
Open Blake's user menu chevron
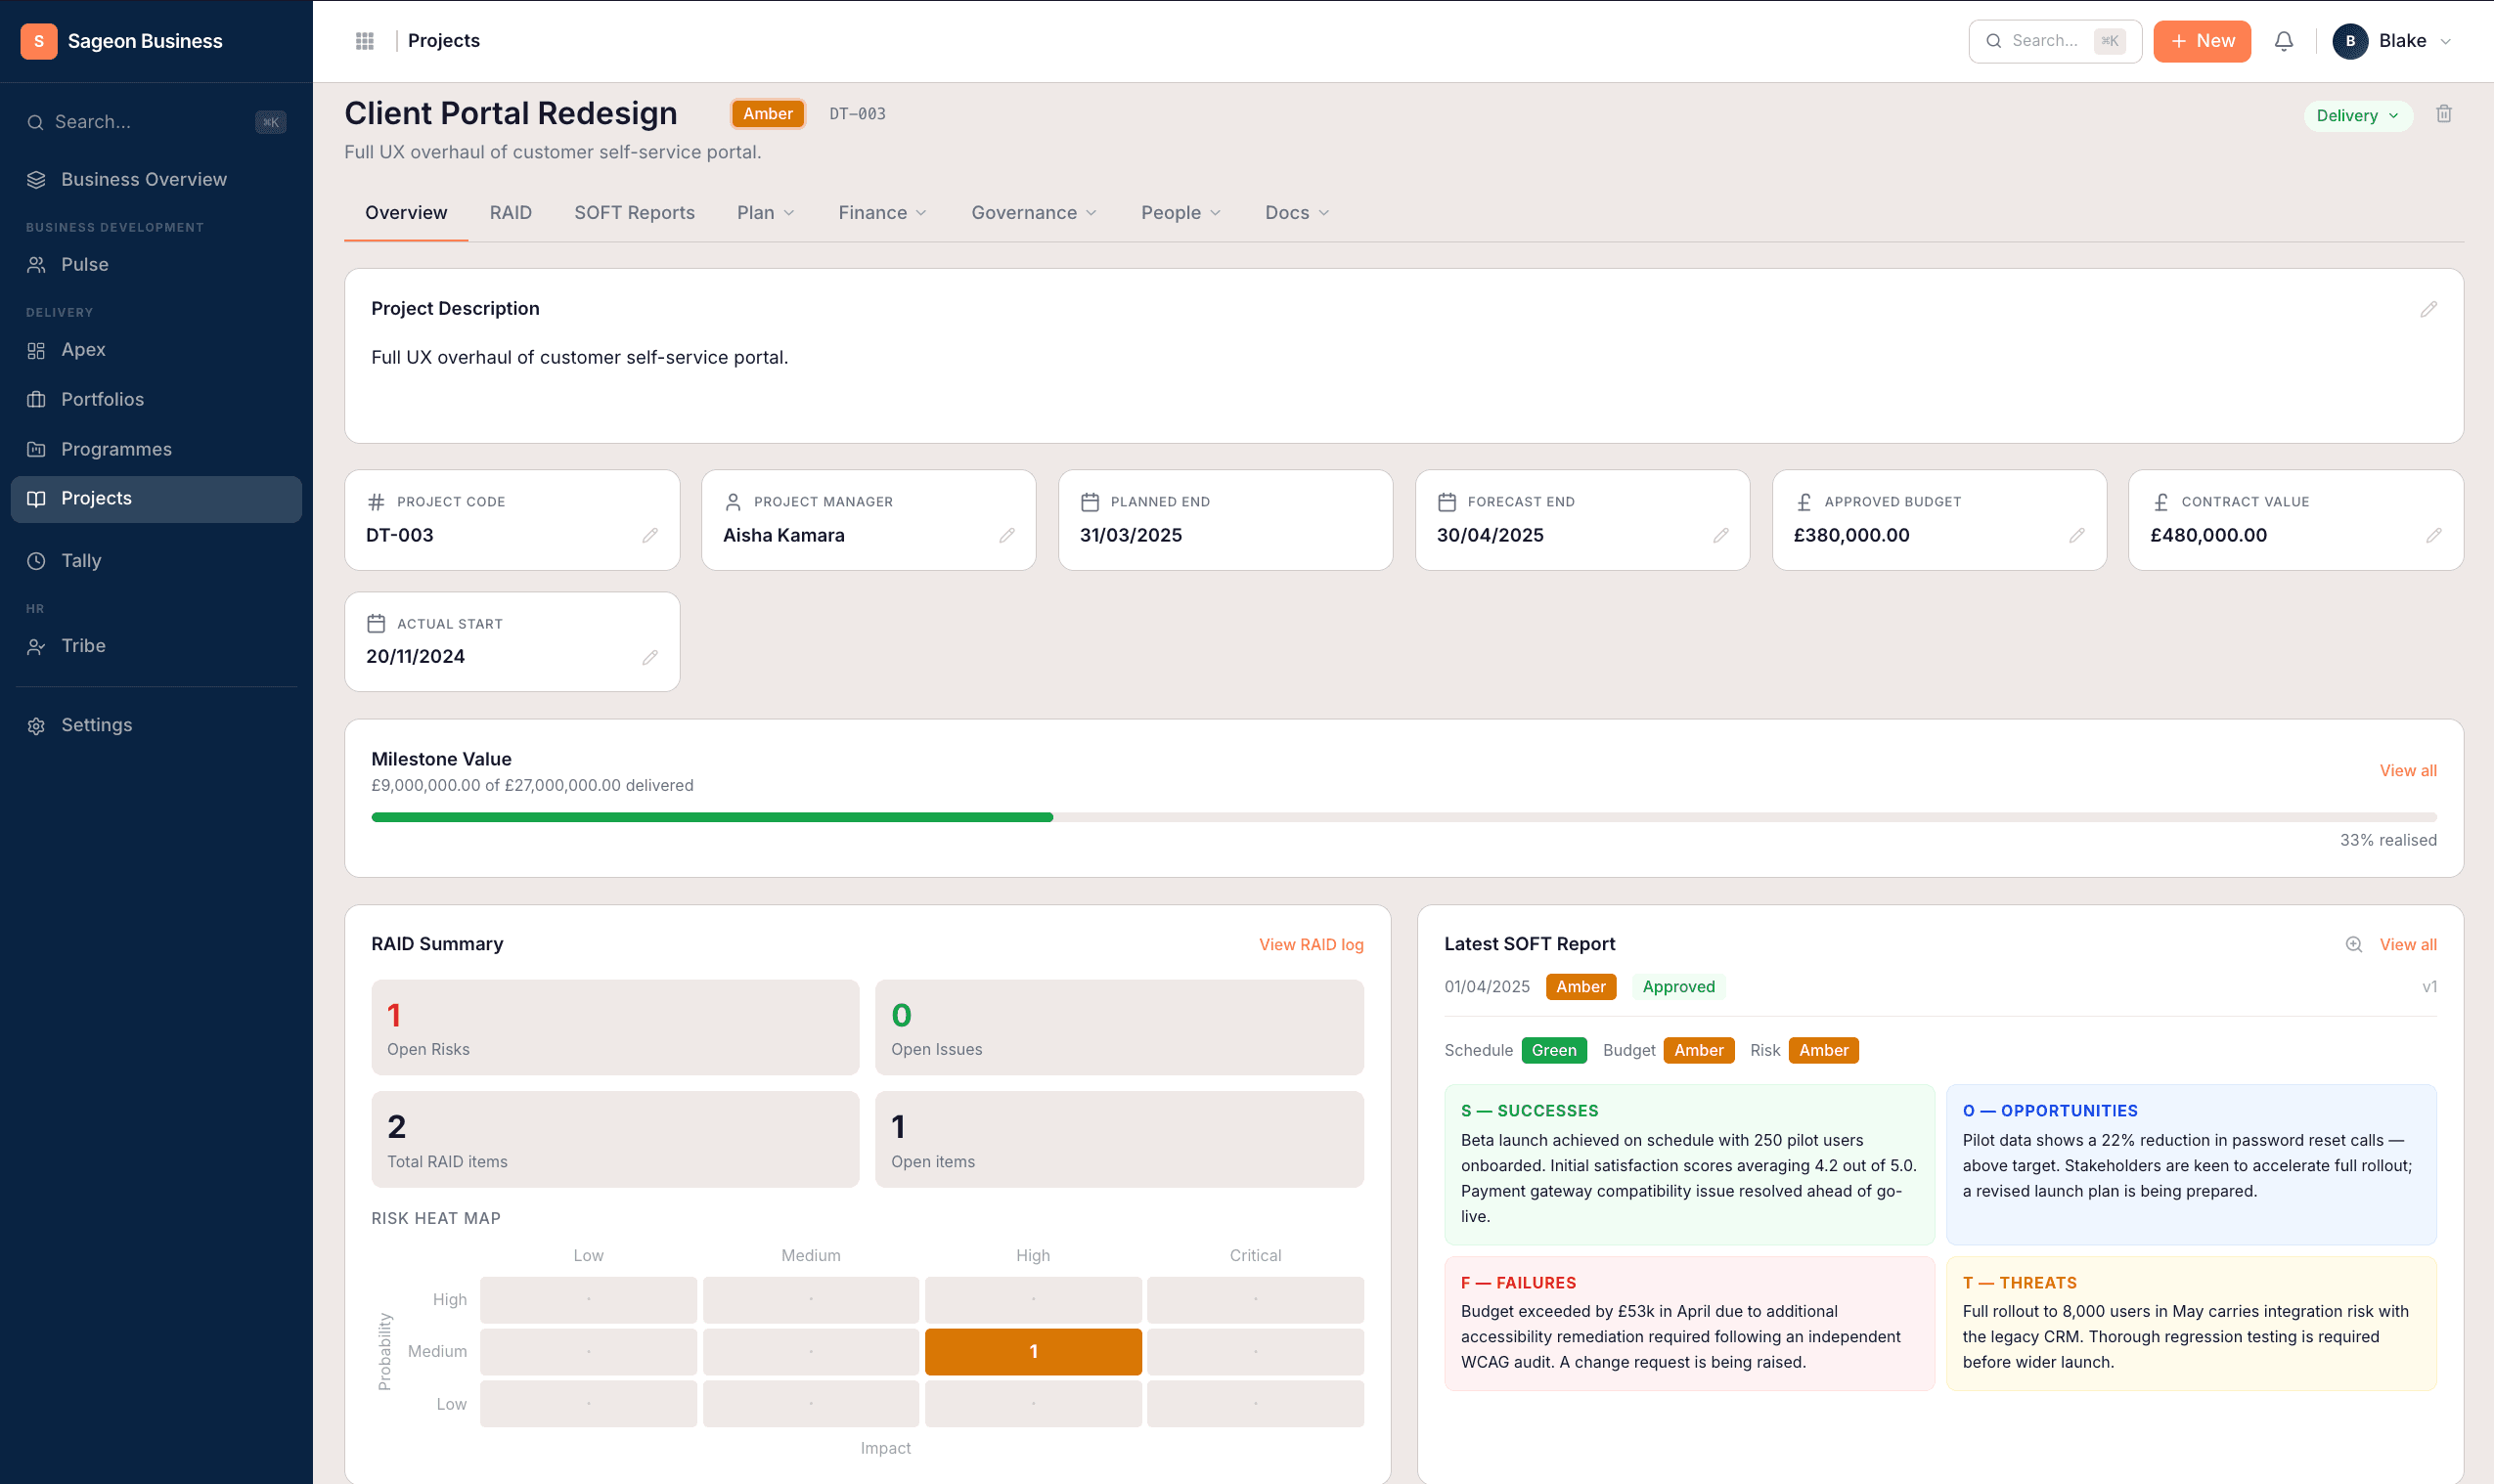click(x=2445, y=42)
